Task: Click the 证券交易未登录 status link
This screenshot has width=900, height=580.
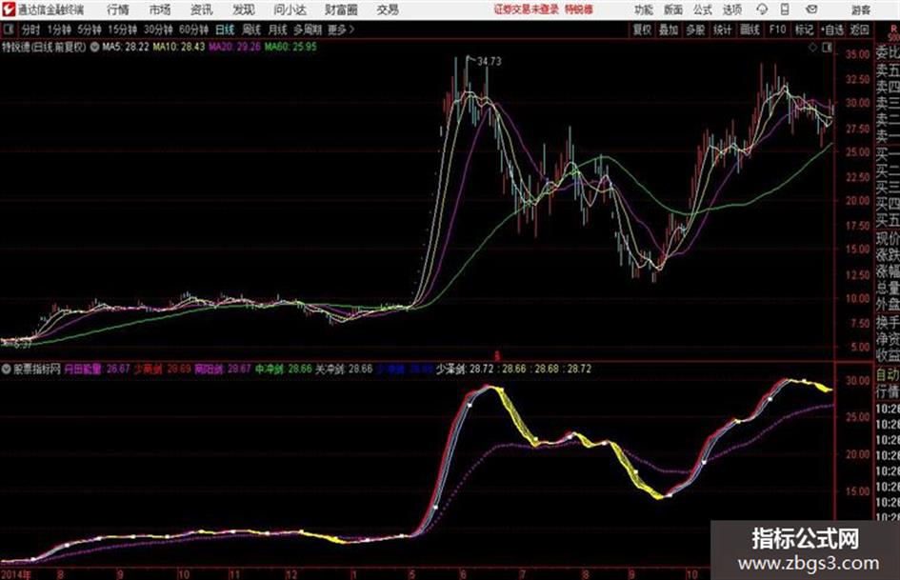Action: pyautogui.click(x=527, y=10)
